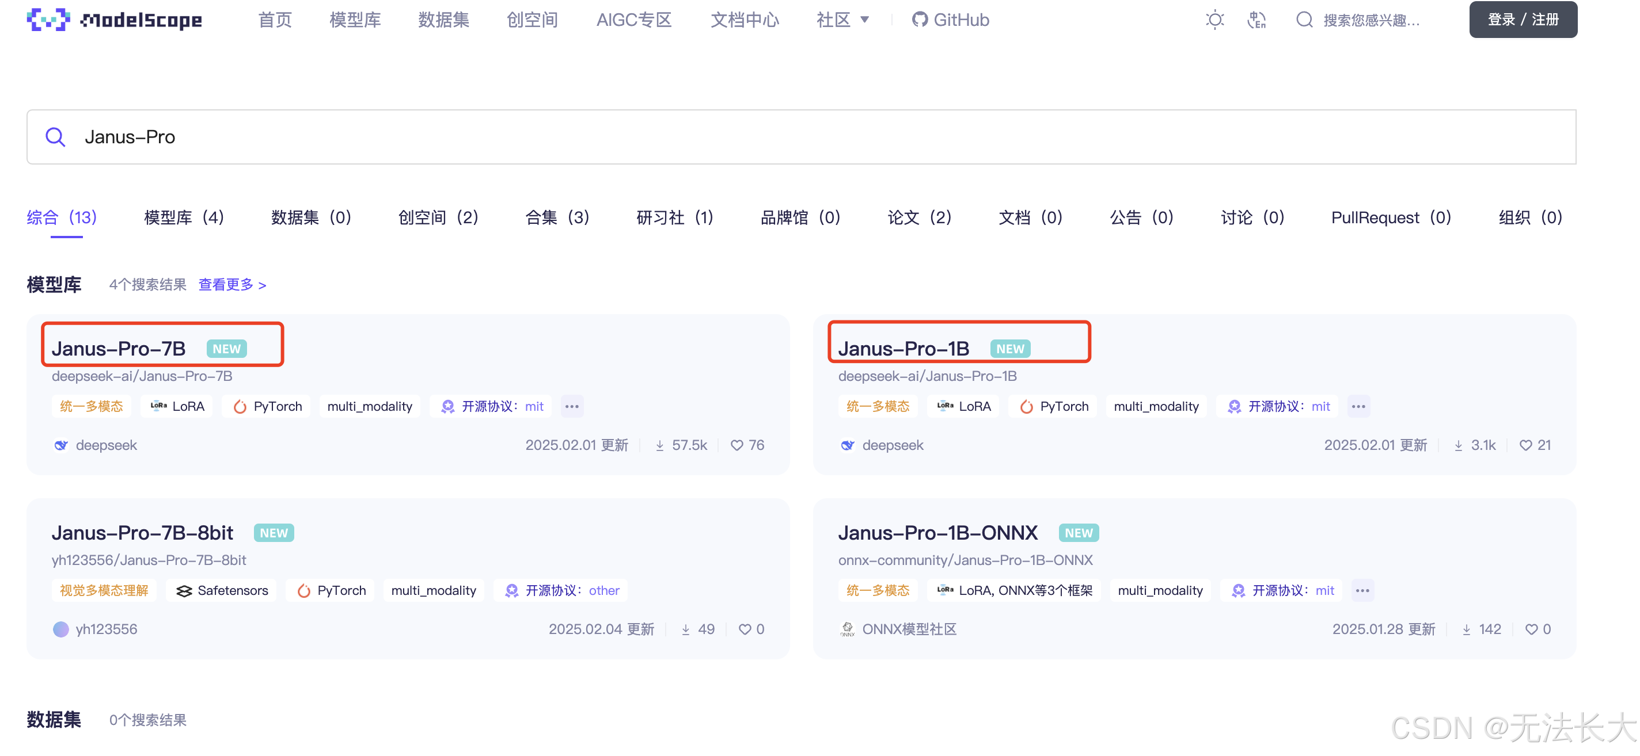Click the download icon on Janus-Pro-1B card
Screen dimensions: 1640x756
point(1458,445)
